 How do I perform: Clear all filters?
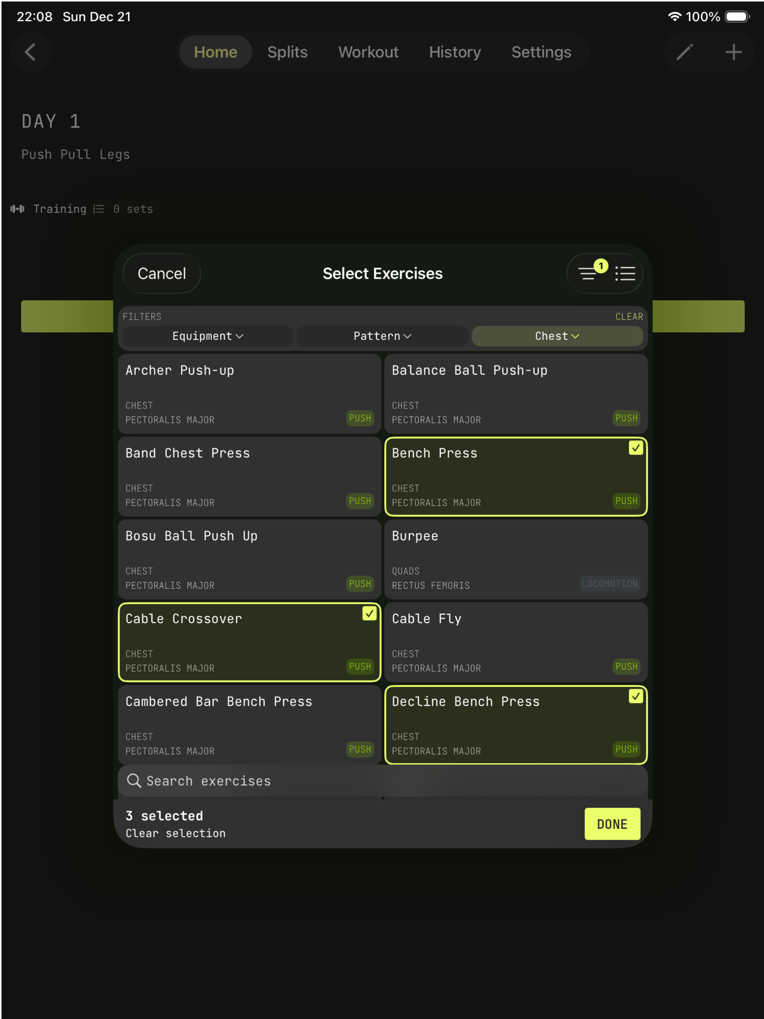pos(629,317)
